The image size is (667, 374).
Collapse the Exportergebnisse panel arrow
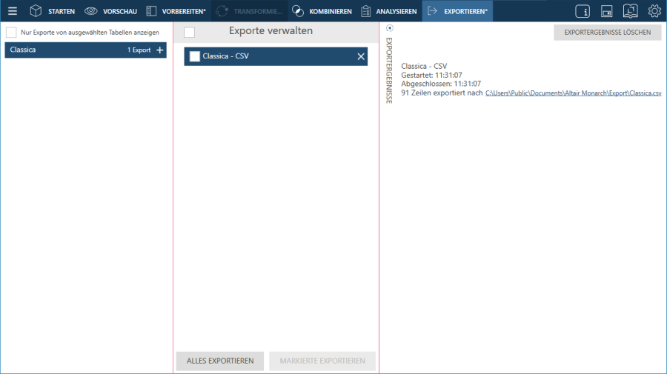point(390,28)
